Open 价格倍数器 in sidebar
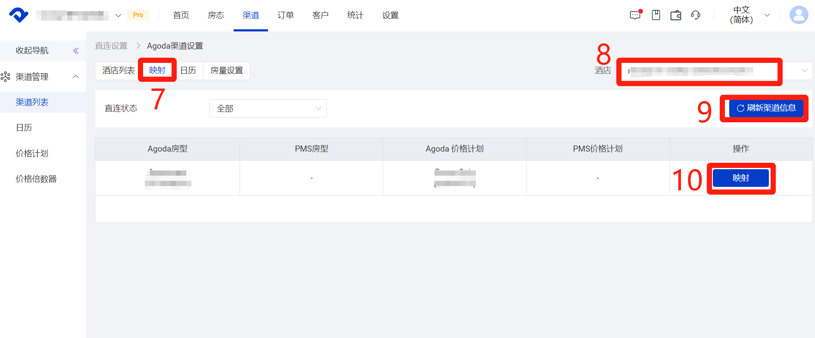The height and width of the screenshot is (338, 815). point(36,179)
